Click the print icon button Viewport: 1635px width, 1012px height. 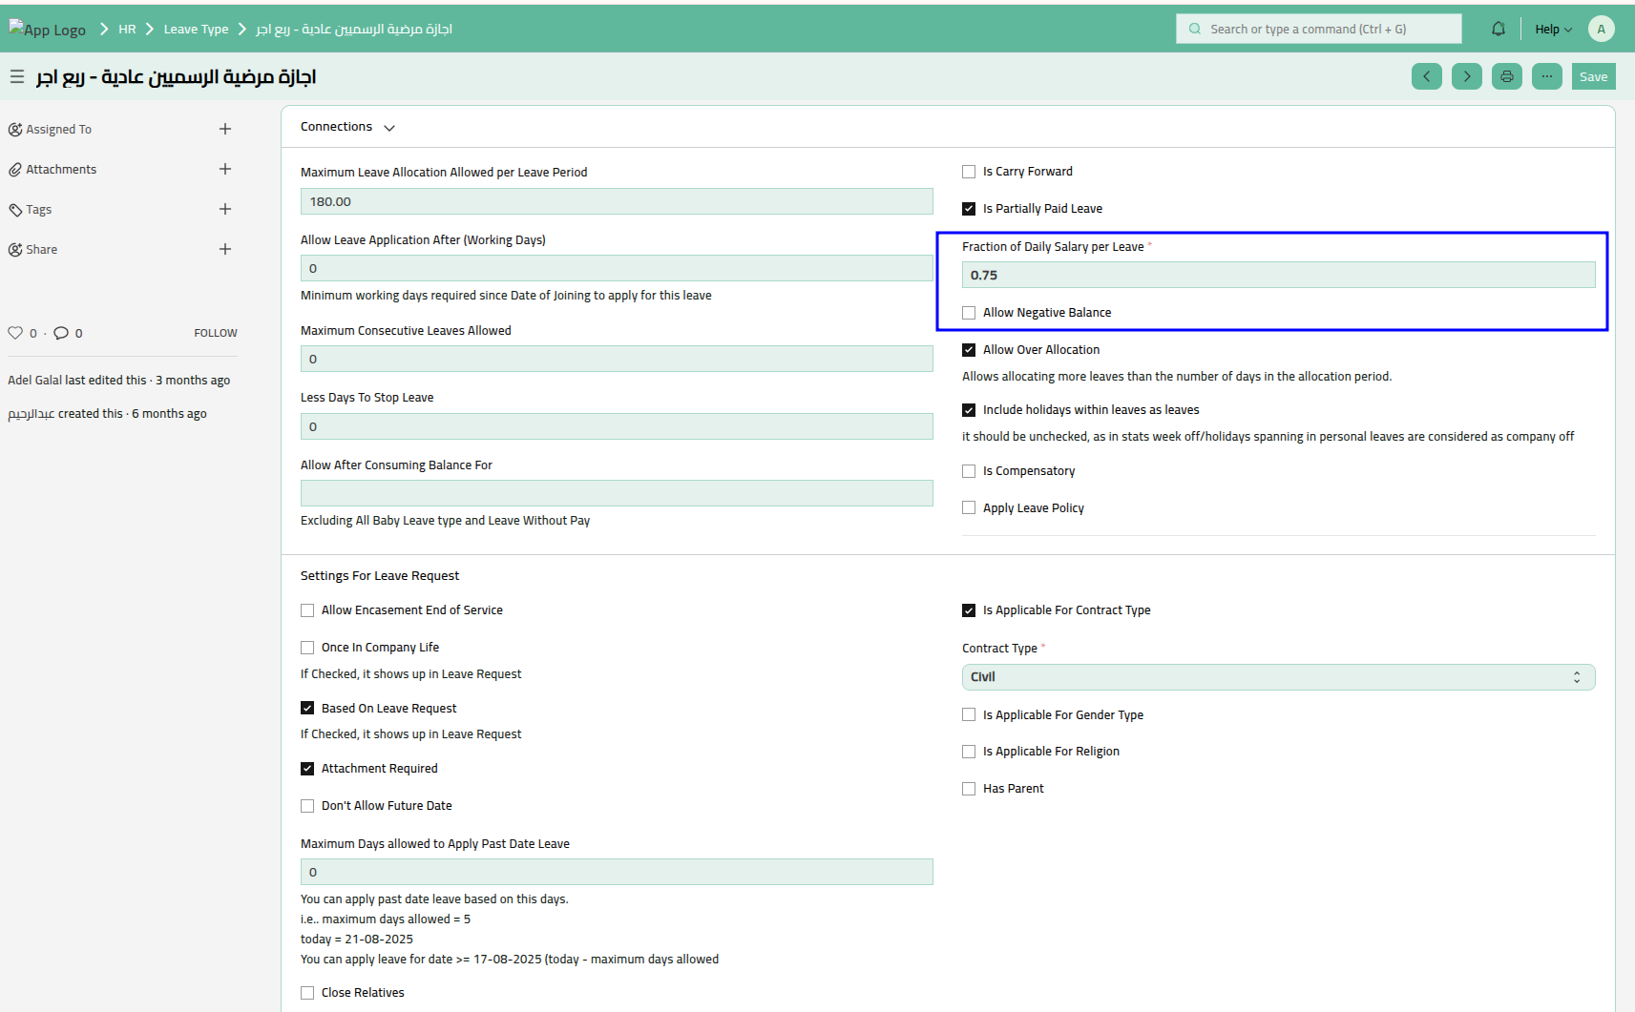(x=1506, y=76)
